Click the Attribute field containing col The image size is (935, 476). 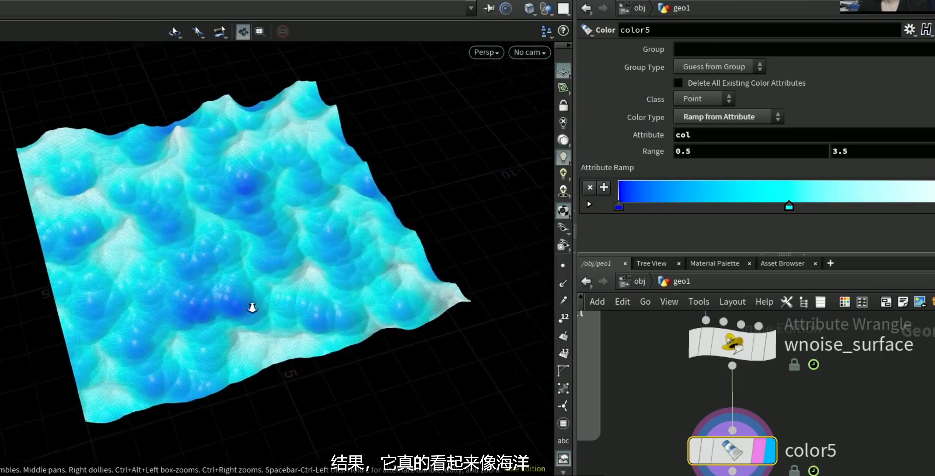[x=804, y=135]
